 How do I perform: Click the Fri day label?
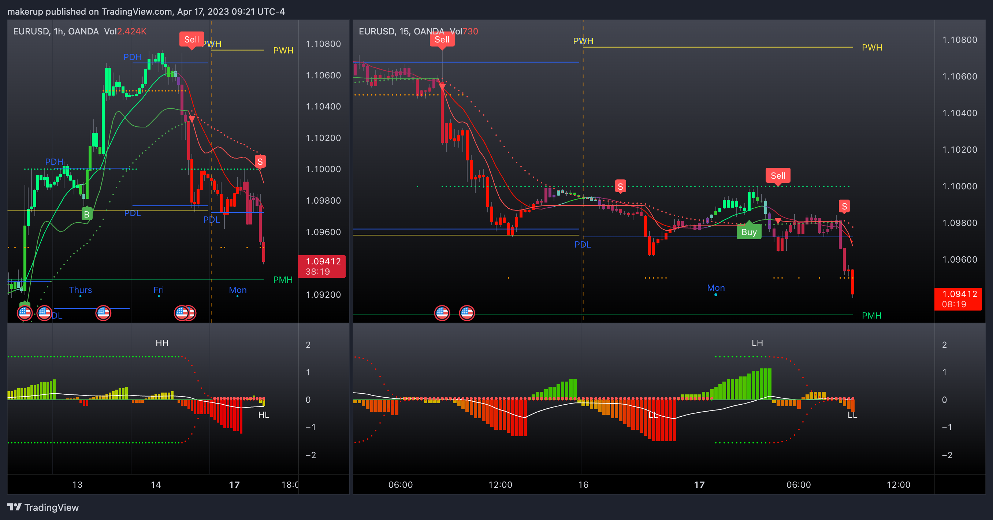159,290
